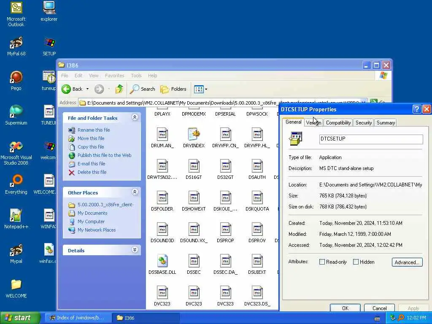432x324 pixels.
Task: Select the explorer desktop icon
Action: click(49, 11)
